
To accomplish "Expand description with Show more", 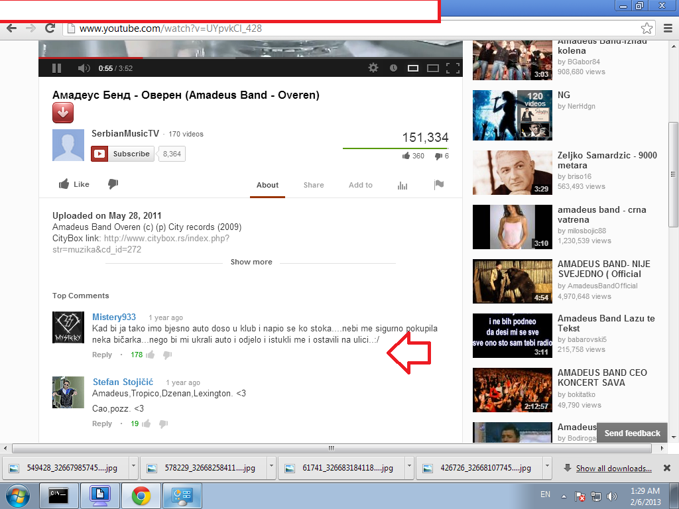I will (251, 262).
